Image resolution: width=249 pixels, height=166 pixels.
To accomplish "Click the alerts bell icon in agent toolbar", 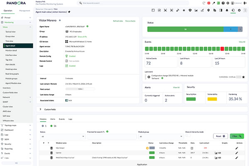I will point(227,10).
